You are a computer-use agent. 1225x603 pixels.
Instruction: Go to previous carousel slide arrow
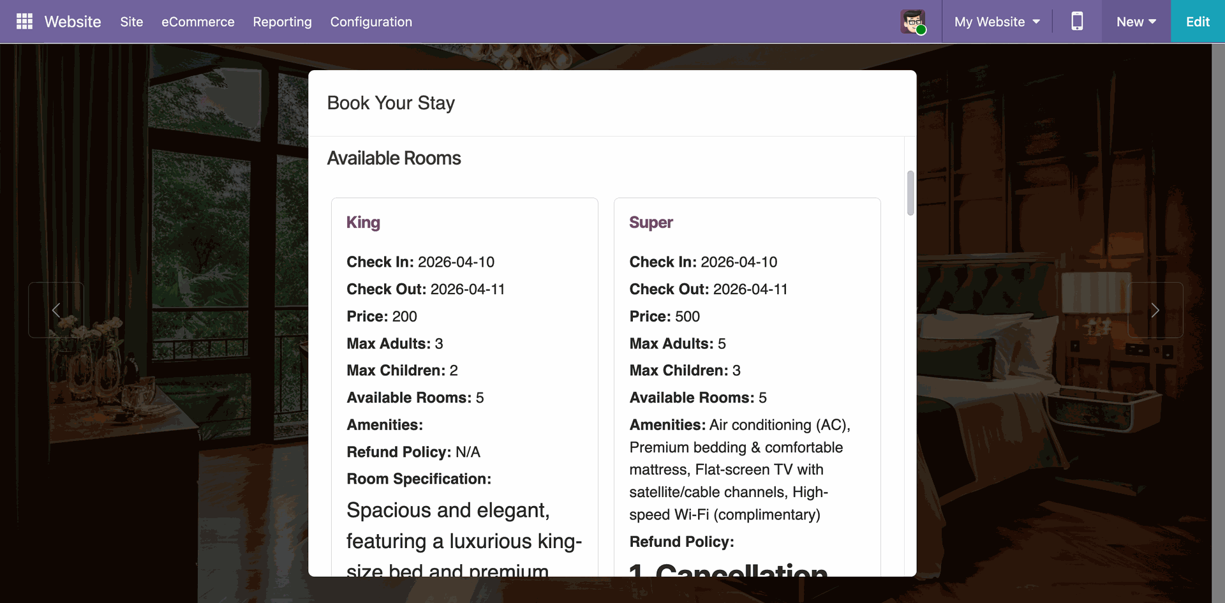pos(56,310)
